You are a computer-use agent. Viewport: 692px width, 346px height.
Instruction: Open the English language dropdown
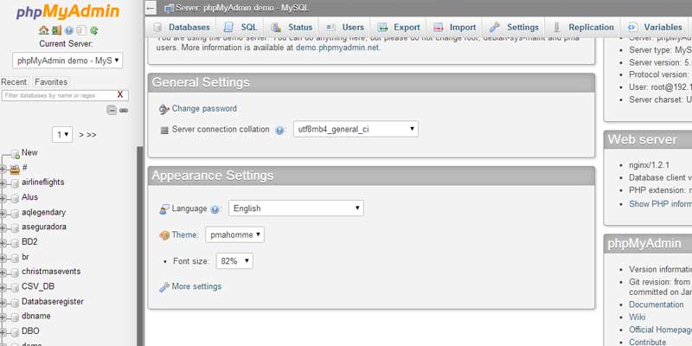[x=296, y=208]
